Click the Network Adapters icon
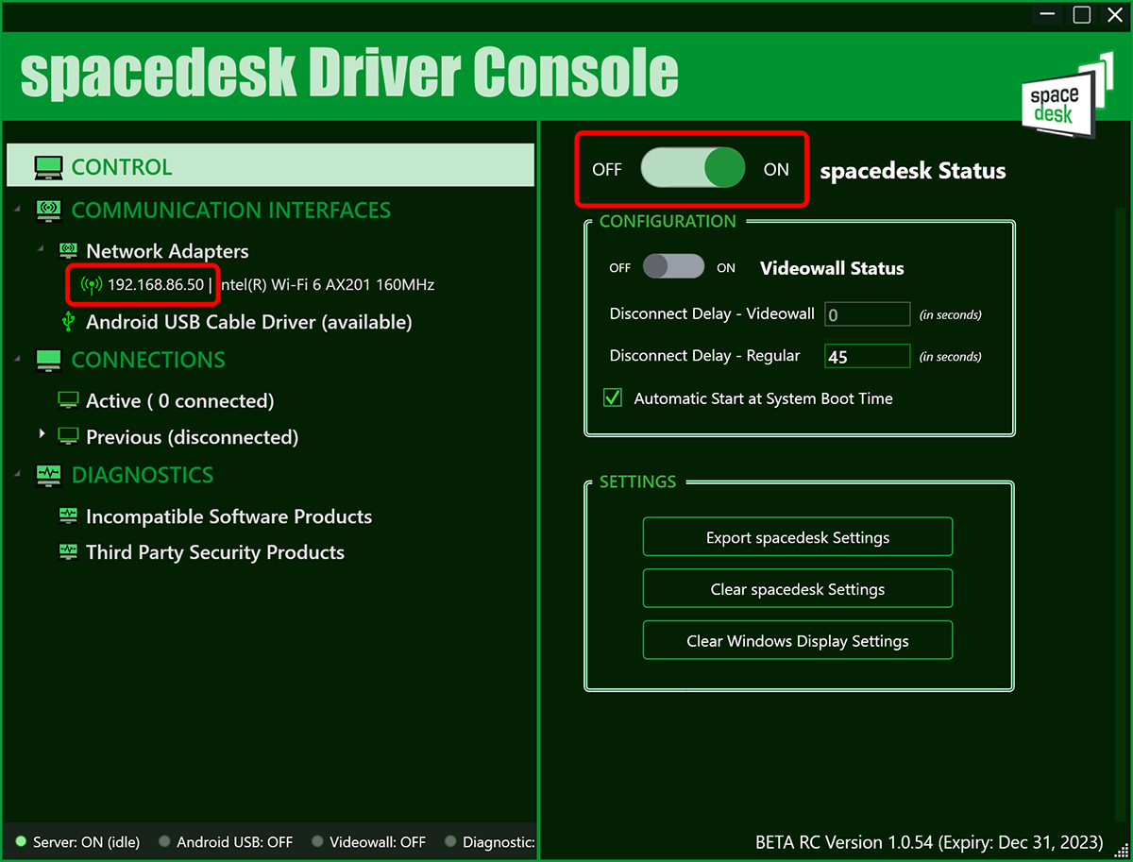Image resolution: width=1133 pixels, height=862 pixels. [x=68, y=251]
